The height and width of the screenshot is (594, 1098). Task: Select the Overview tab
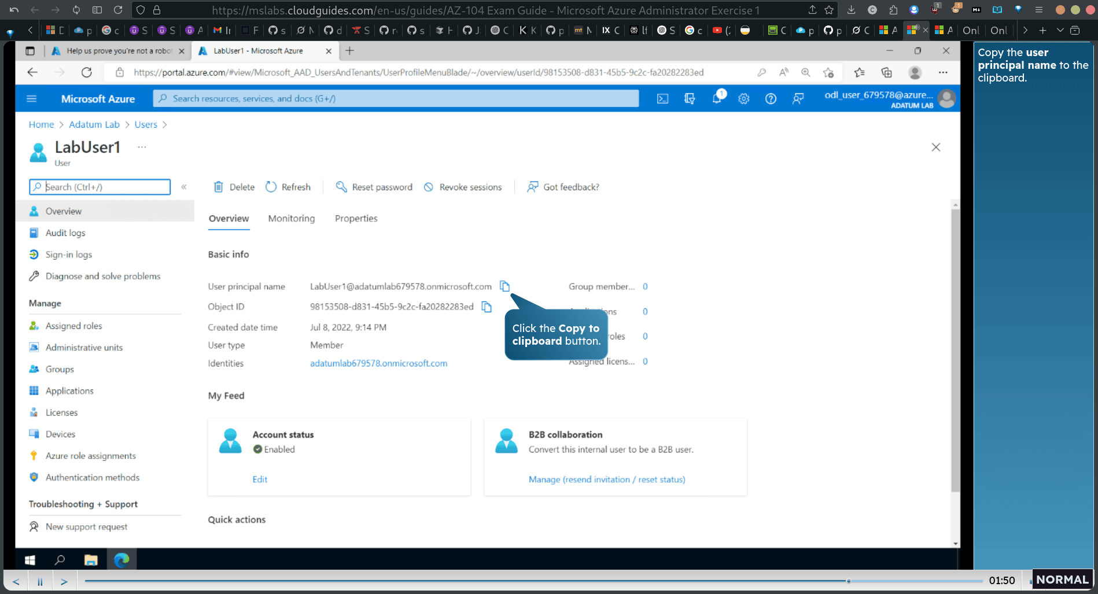click(x=229, y=218)
